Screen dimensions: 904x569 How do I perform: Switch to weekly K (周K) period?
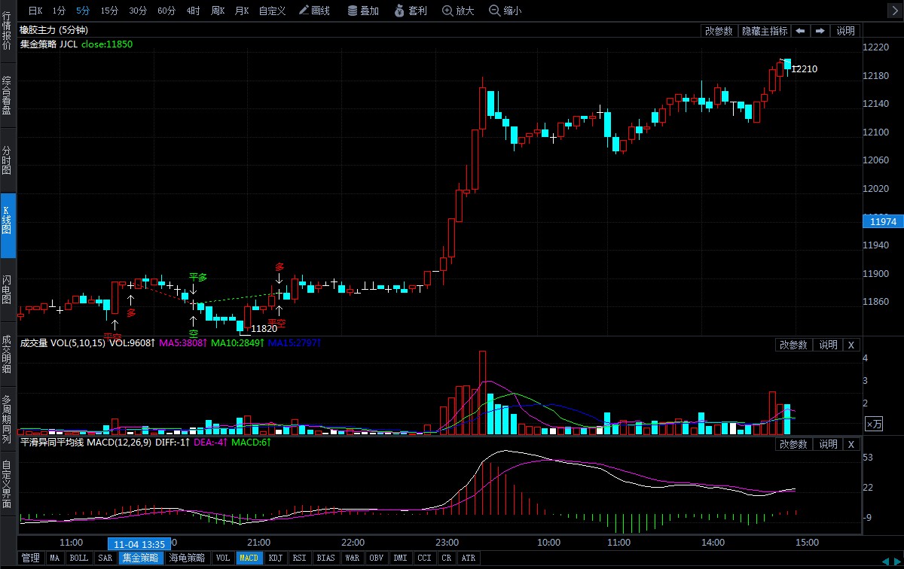point(218,11)
